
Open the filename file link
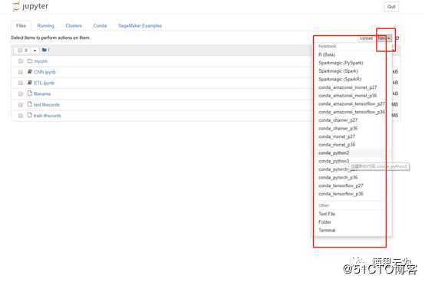pos(42,93)
